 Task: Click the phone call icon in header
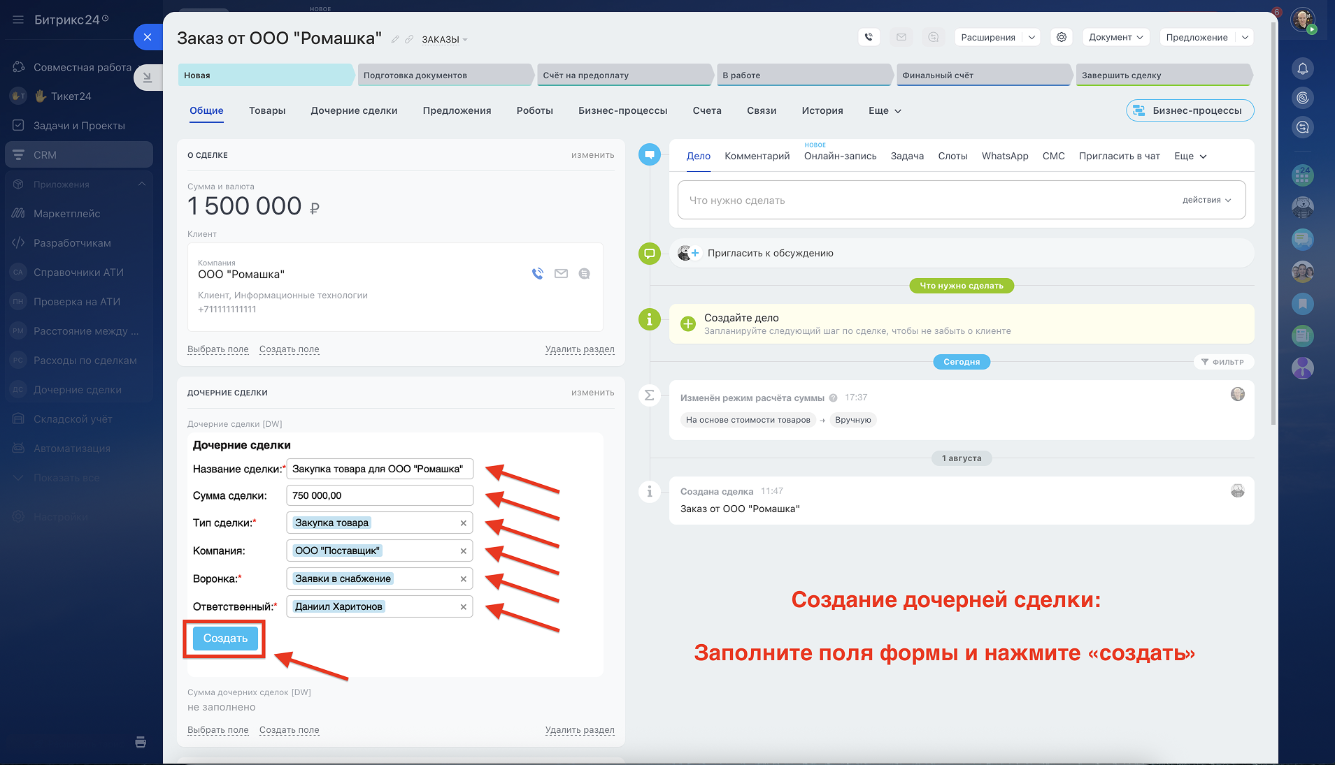click(x=869, y=37)
